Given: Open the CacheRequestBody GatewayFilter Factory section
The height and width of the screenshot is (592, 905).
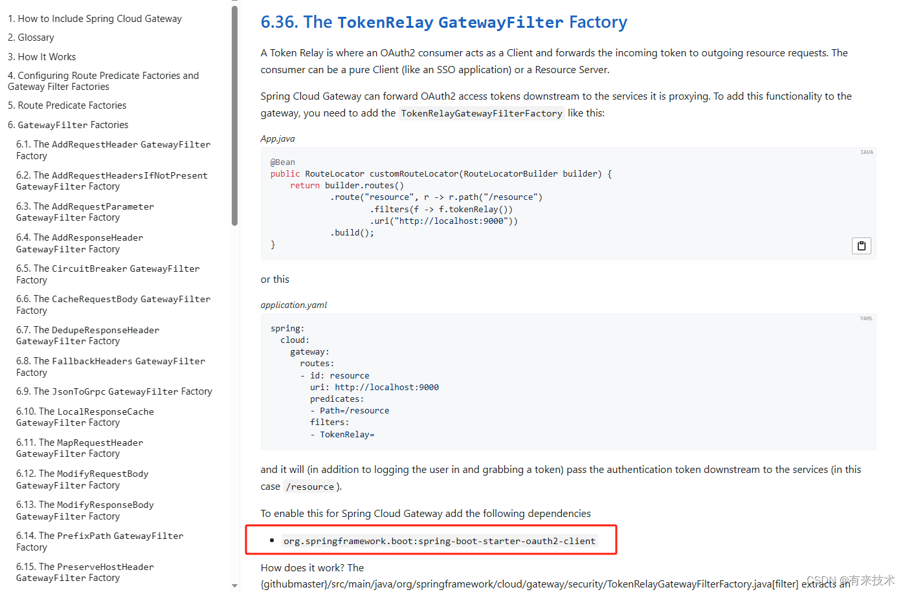Looking at the screenshot, I should [x=113, y=304].
